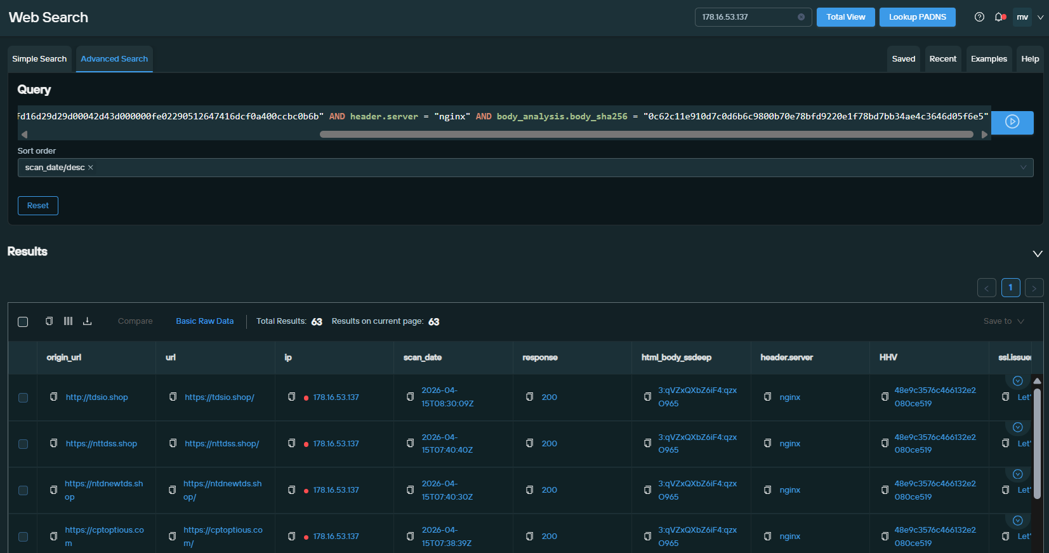The height and width of the screenshot is (553, 1049).
Task: Click the Lookup PADNS button
Action: pos(918,17)
